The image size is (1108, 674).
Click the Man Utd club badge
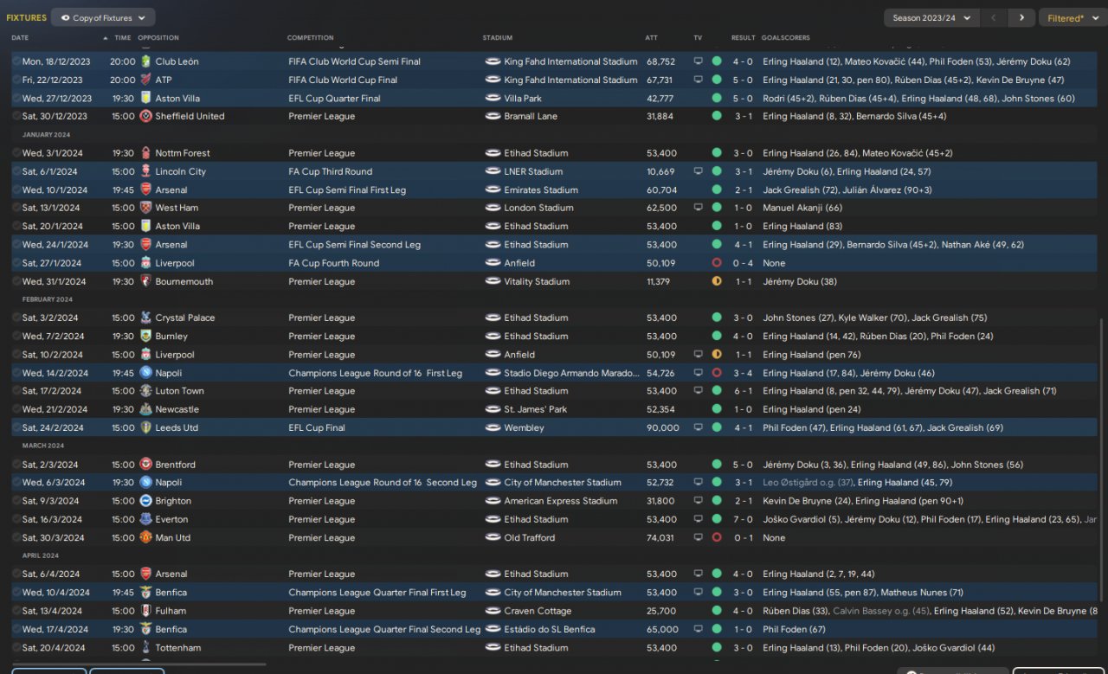point(145,537)
